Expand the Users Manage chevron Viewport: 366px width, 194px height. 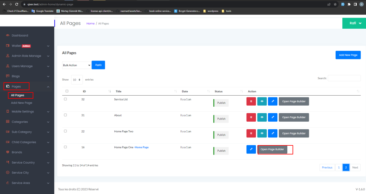point(48,66)
